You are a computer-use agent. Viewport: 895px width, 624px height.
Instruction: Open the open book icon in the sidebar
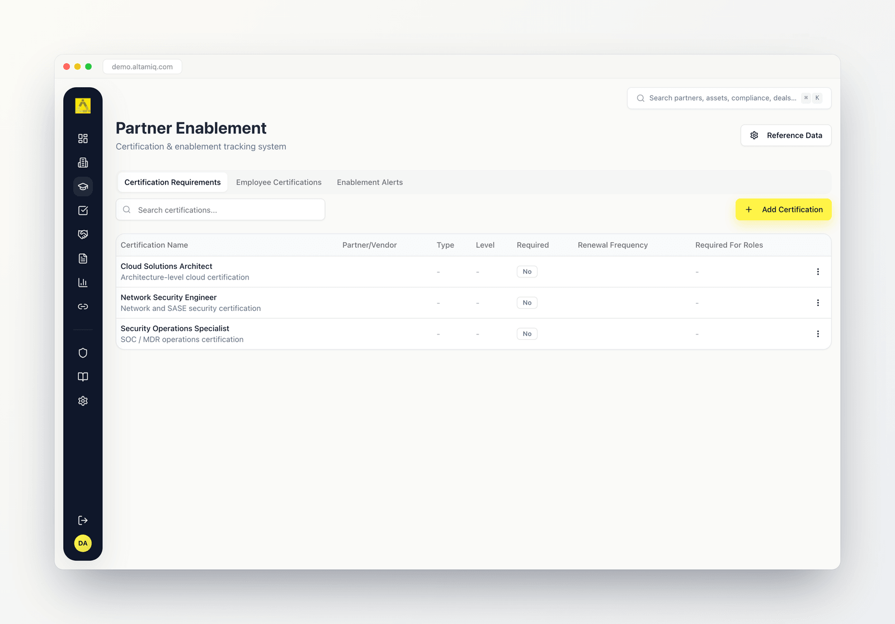[x=83, y=377]
